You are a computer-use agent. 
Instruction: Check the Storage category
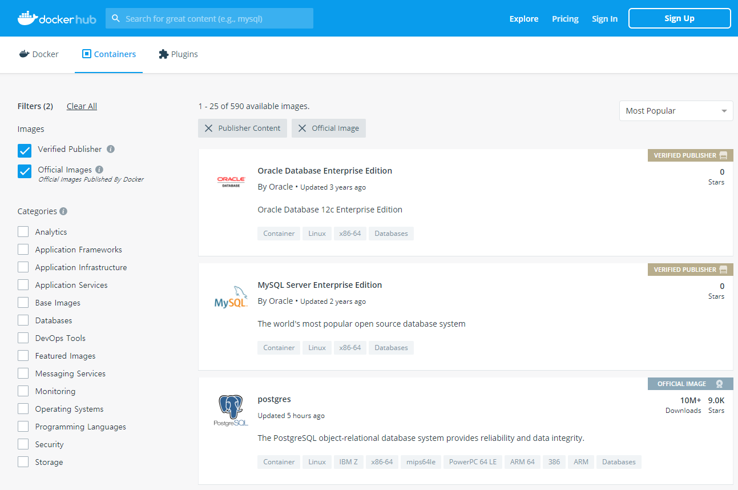coord(23,462)
